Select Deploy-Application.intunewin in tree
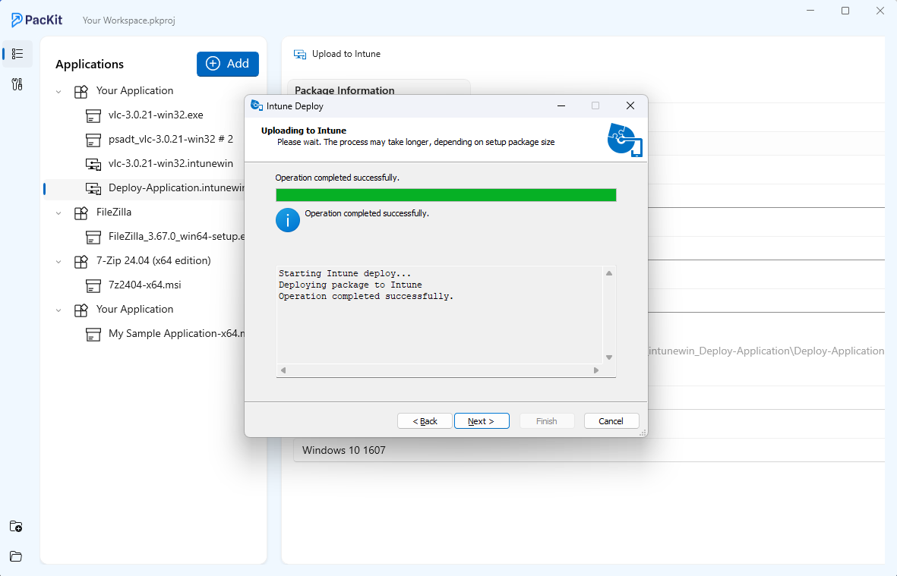 176,187
